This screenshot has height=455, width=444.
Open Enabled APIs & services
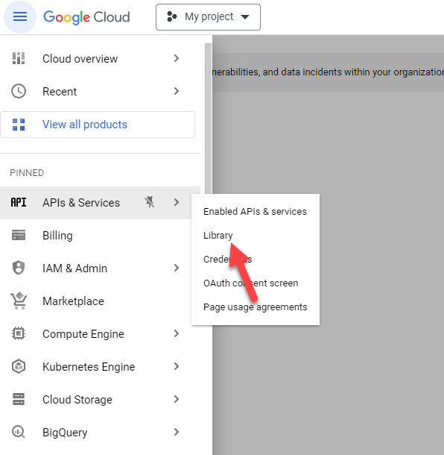[x=255, y=212]
